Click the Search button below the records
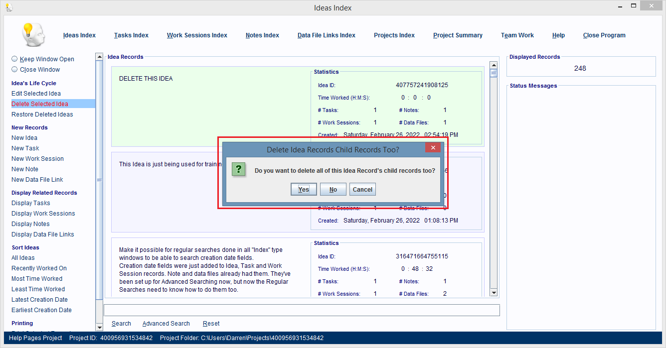Screen dimensions: 666x348 (121, 324)
